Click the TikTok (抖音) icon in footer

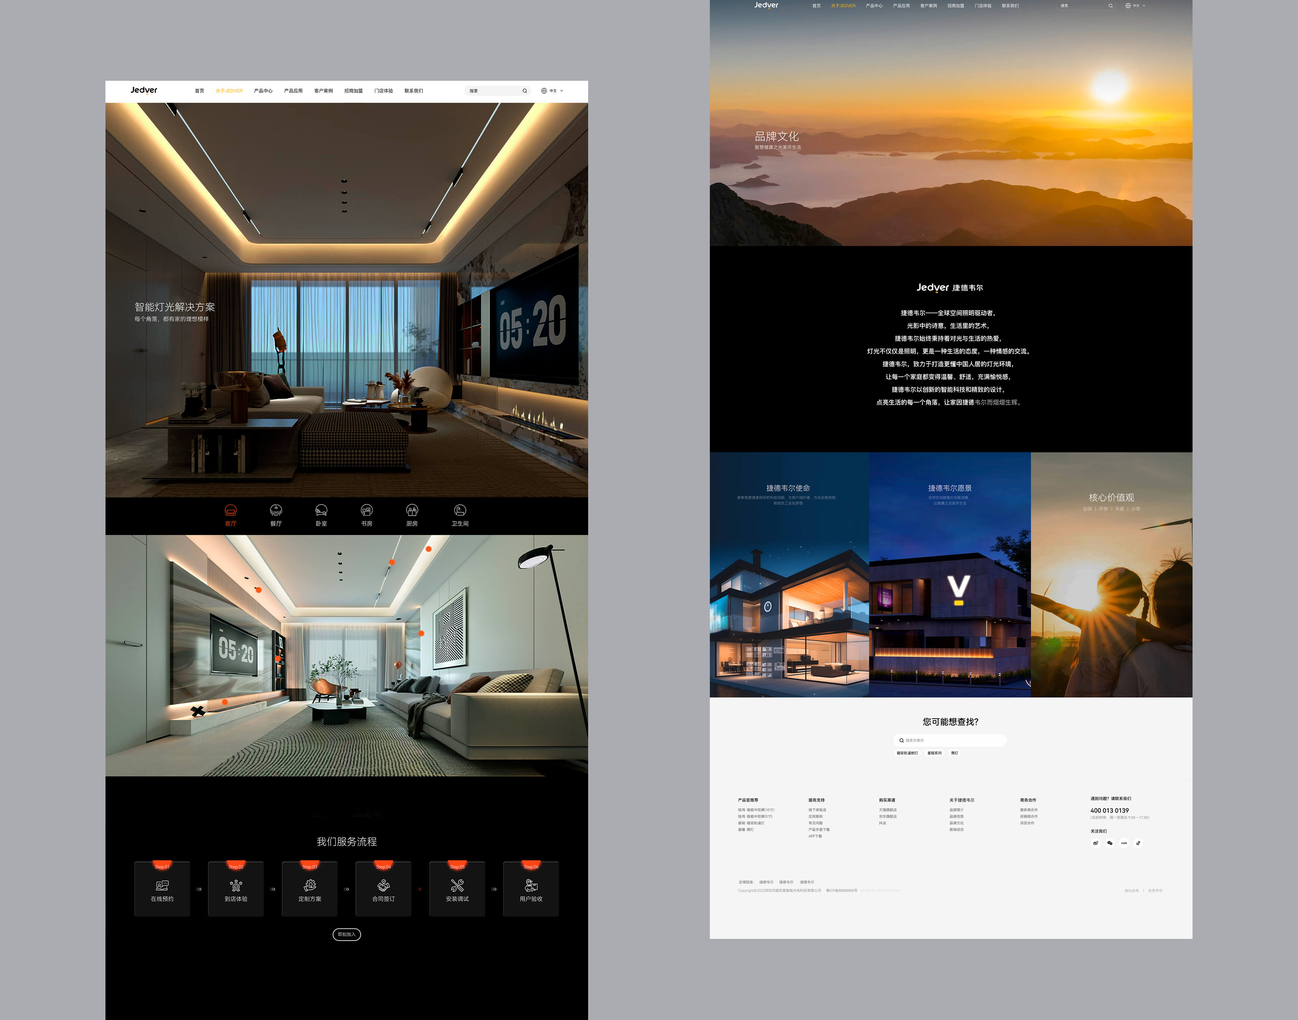[1138, 843]
